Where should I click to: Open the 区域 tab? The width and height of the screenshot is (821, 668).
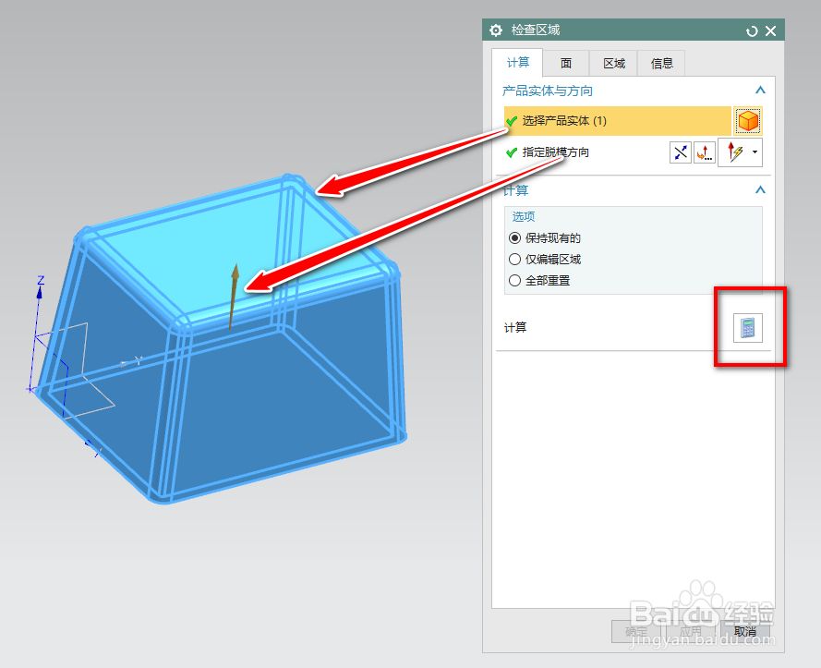coord(613,64)
